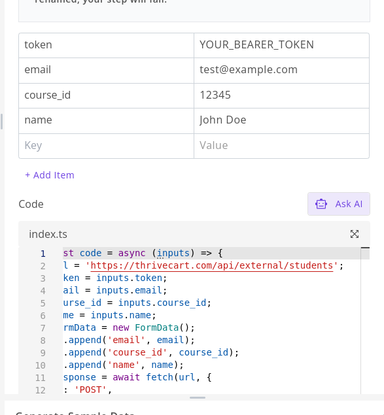Viewport: 384px width, 415px height.
Task: Click the 12345 value field
Action: pos(281,95)
